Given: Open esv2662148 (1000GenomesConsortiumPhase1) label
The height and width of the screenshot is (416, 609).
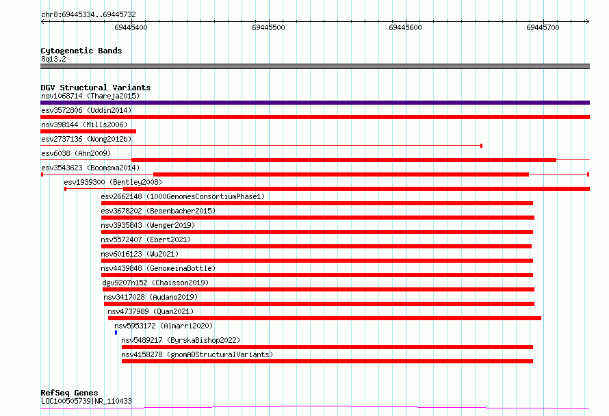Looking at the screenshot, I should 183,196.
